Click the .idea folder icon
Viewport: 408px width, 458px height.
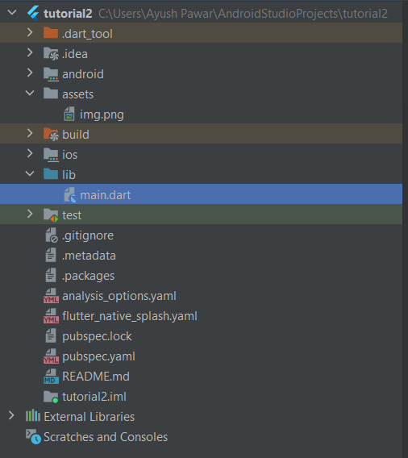pyautogui.click(x=51, y=53)
